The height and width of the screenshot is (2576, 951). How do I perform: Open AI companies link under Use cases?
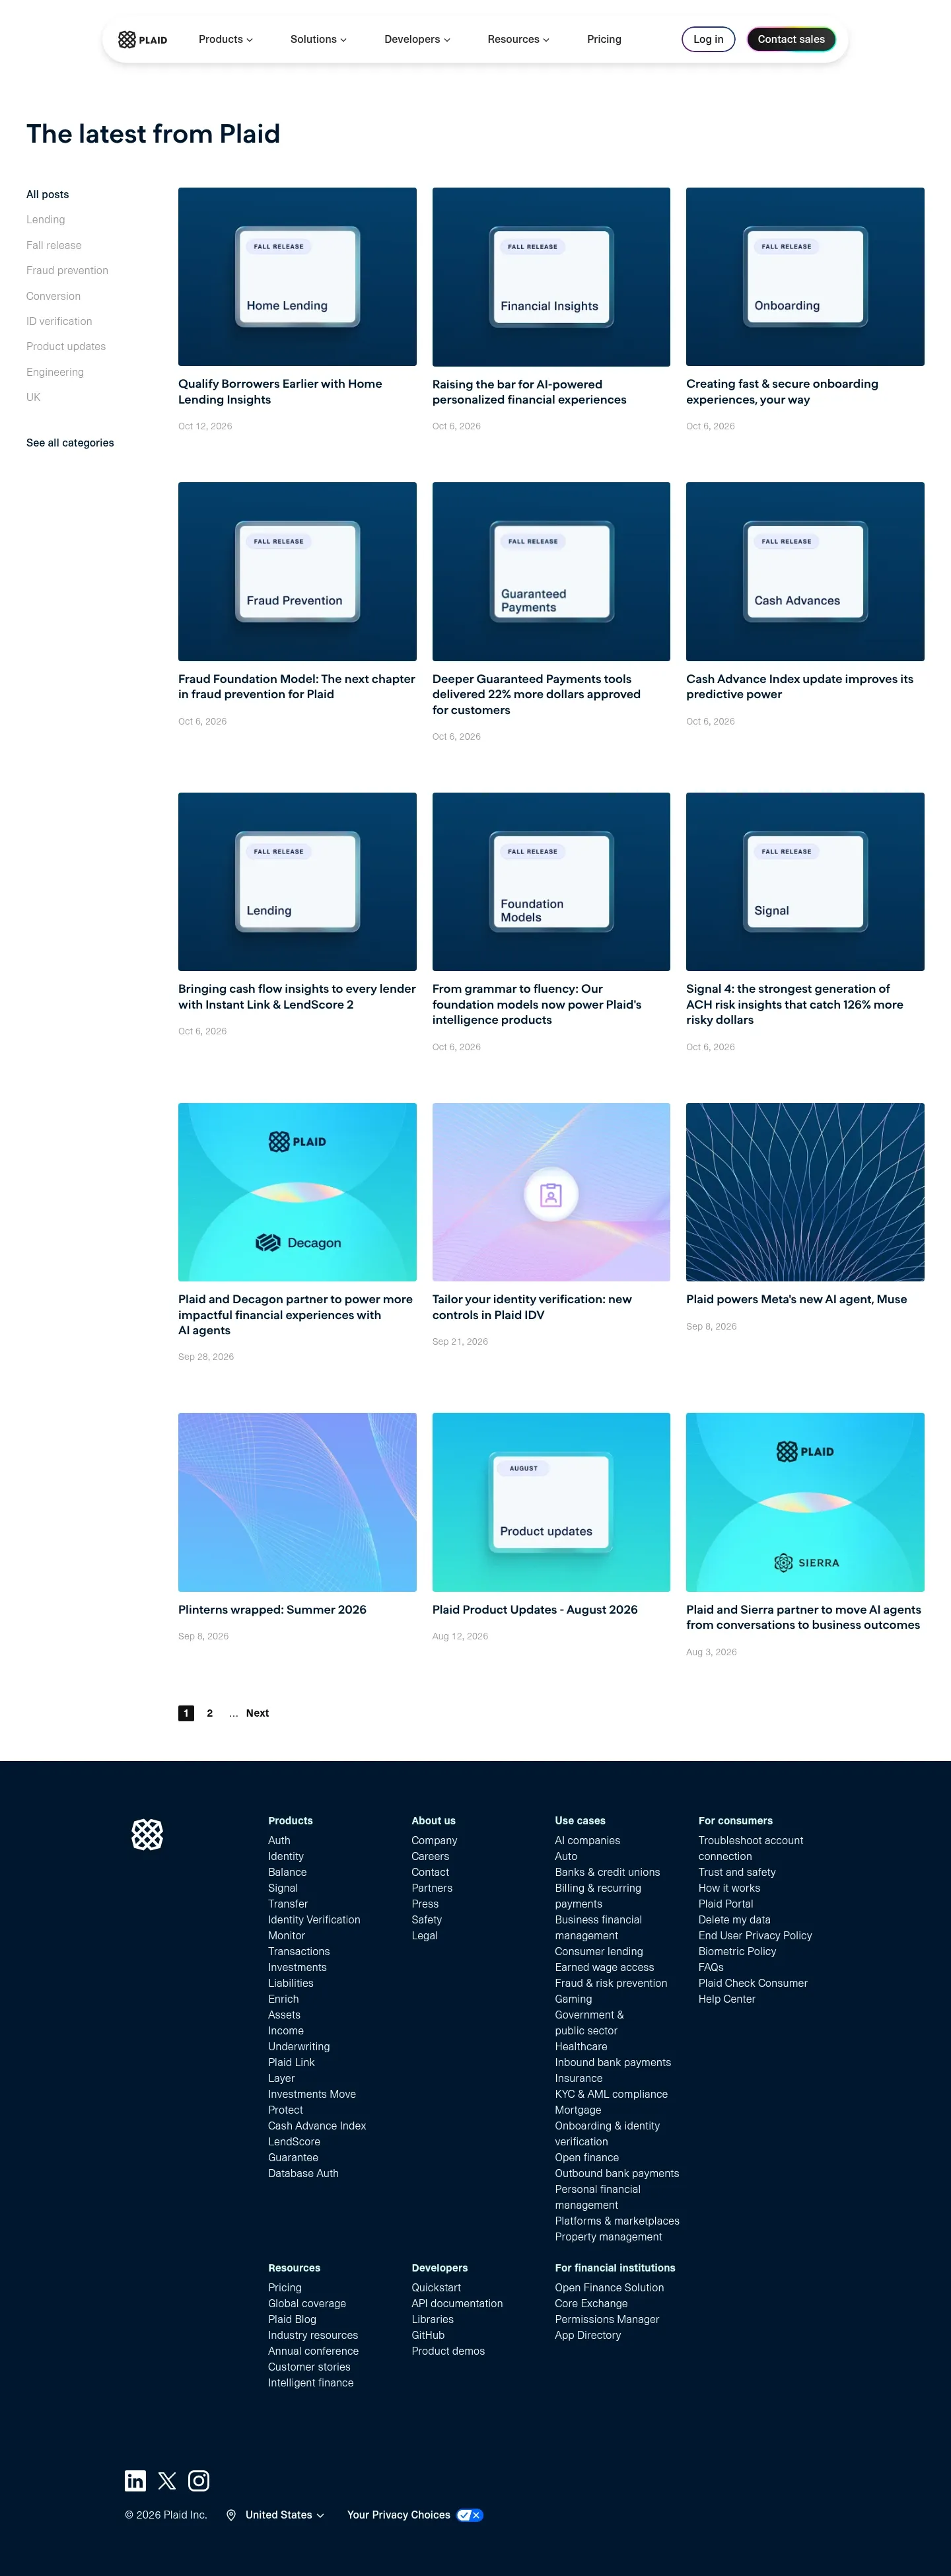pos(587,1841)
